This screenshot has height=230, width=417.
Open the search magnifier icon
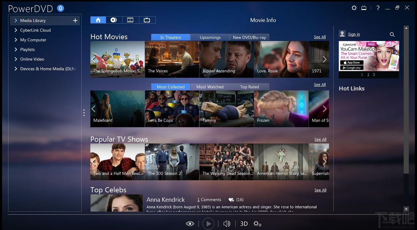point(392,34)
